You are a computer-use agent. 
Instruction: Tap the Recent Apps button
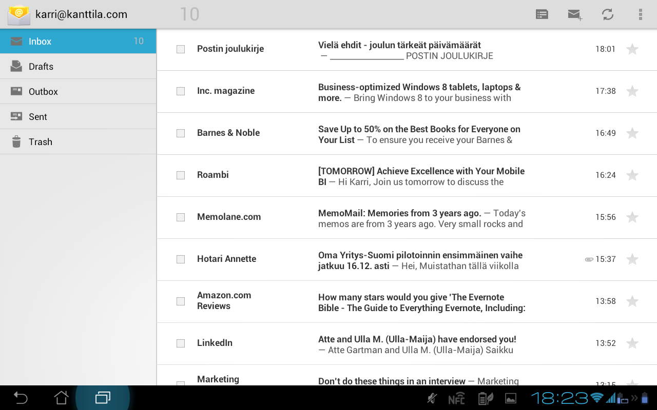click(x=103, y=398)
